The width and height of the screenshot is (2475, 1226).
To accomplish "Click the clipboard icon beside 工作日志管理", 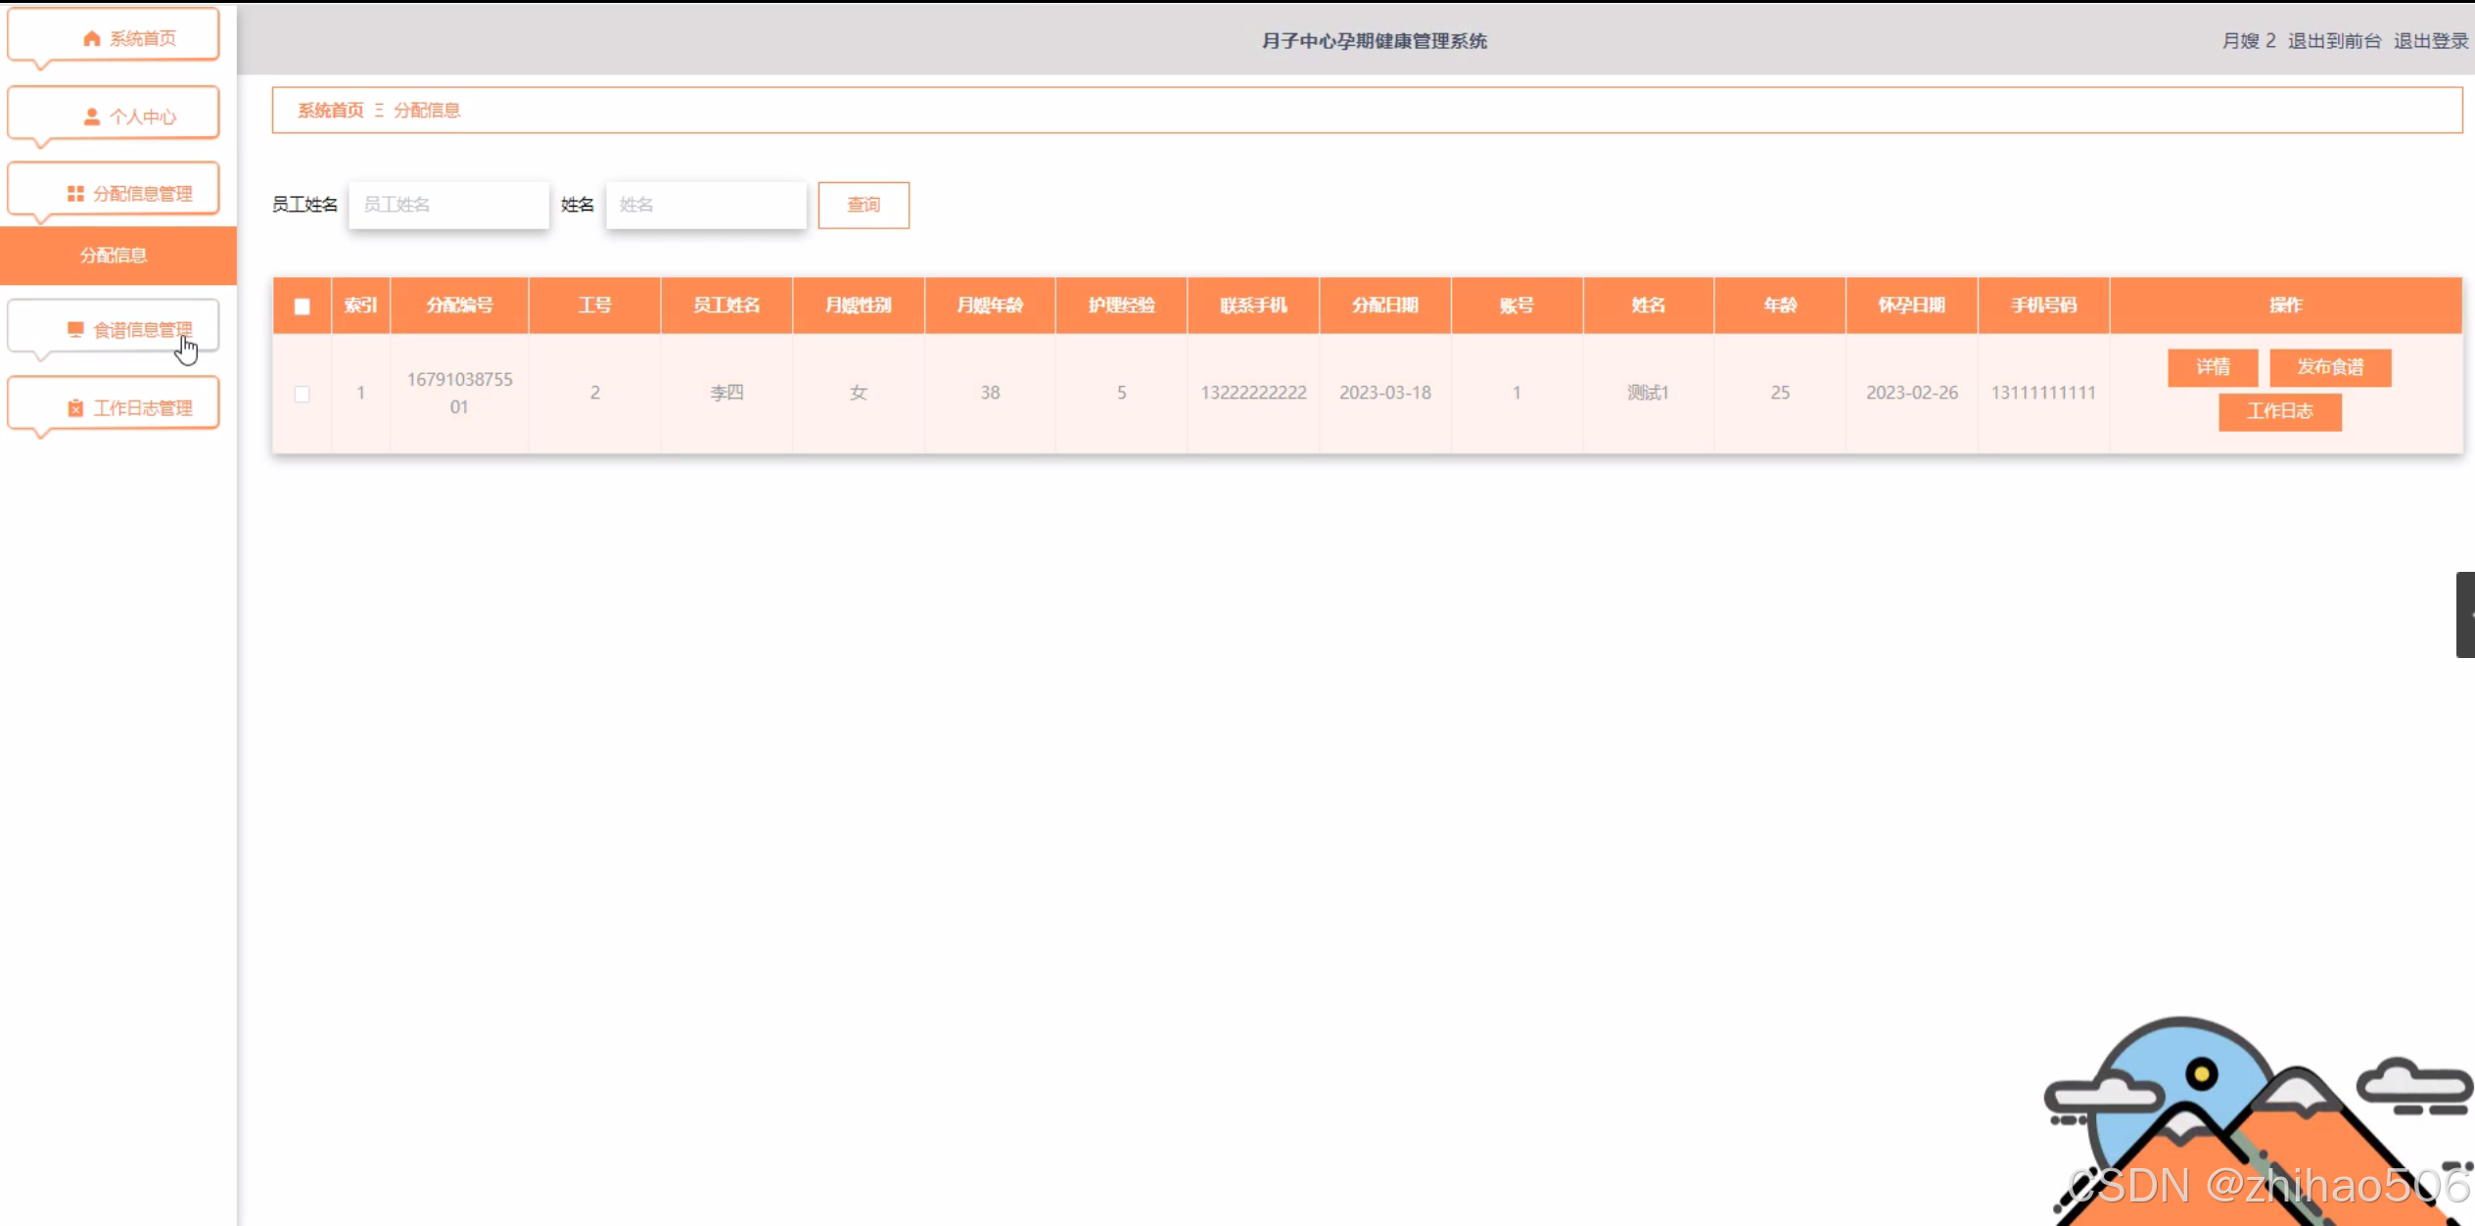I will 75,407.
